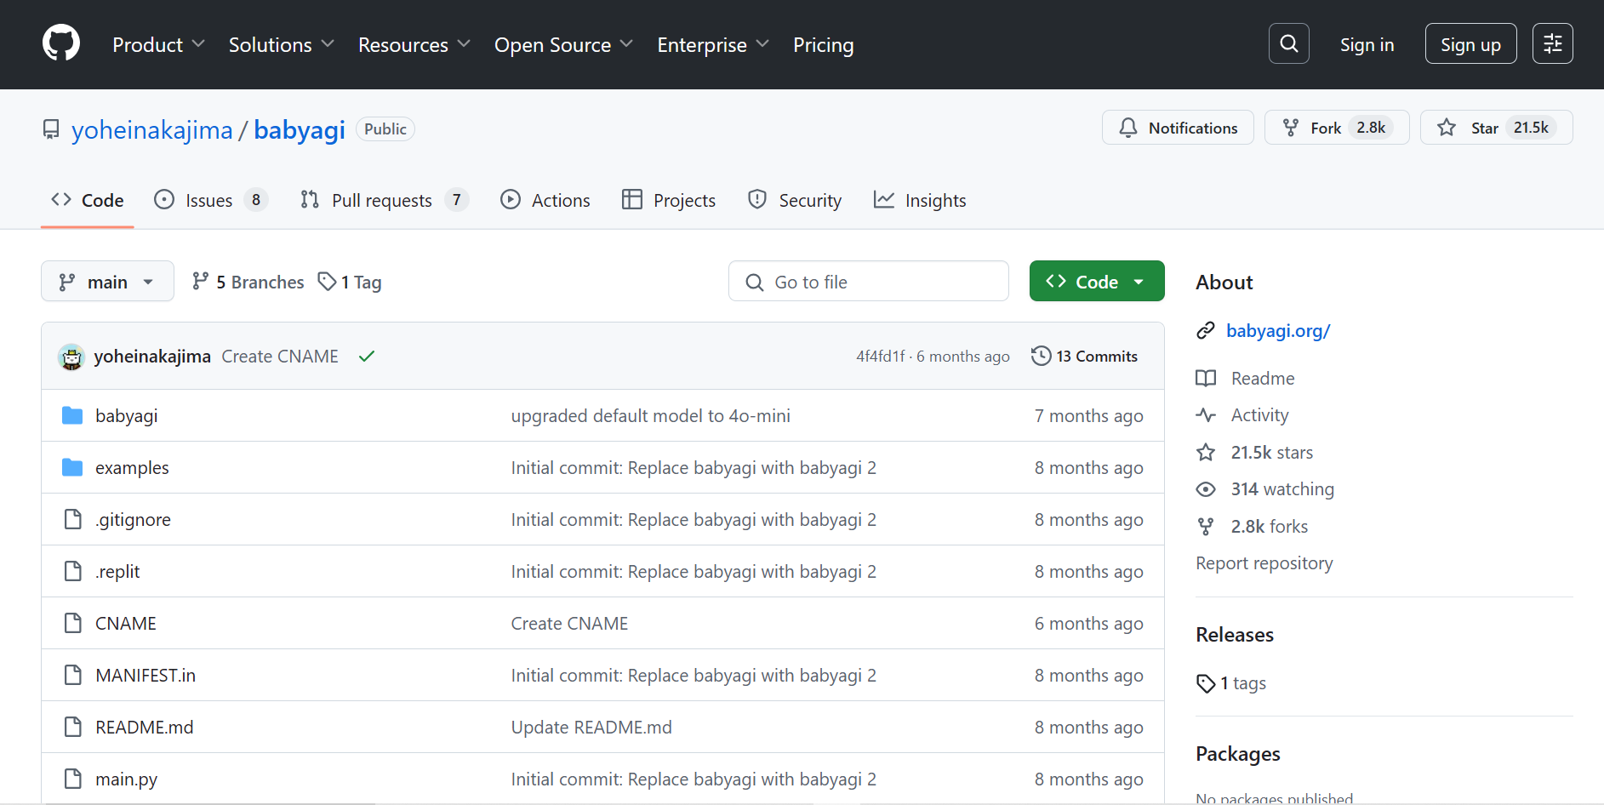The image size is (1604, 805).
Task: Open the Releases heading link
Action: pyautogui.click(x=1235, y=635)
